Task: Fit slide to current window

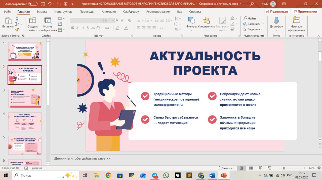Action: click(x=319, y=168)
